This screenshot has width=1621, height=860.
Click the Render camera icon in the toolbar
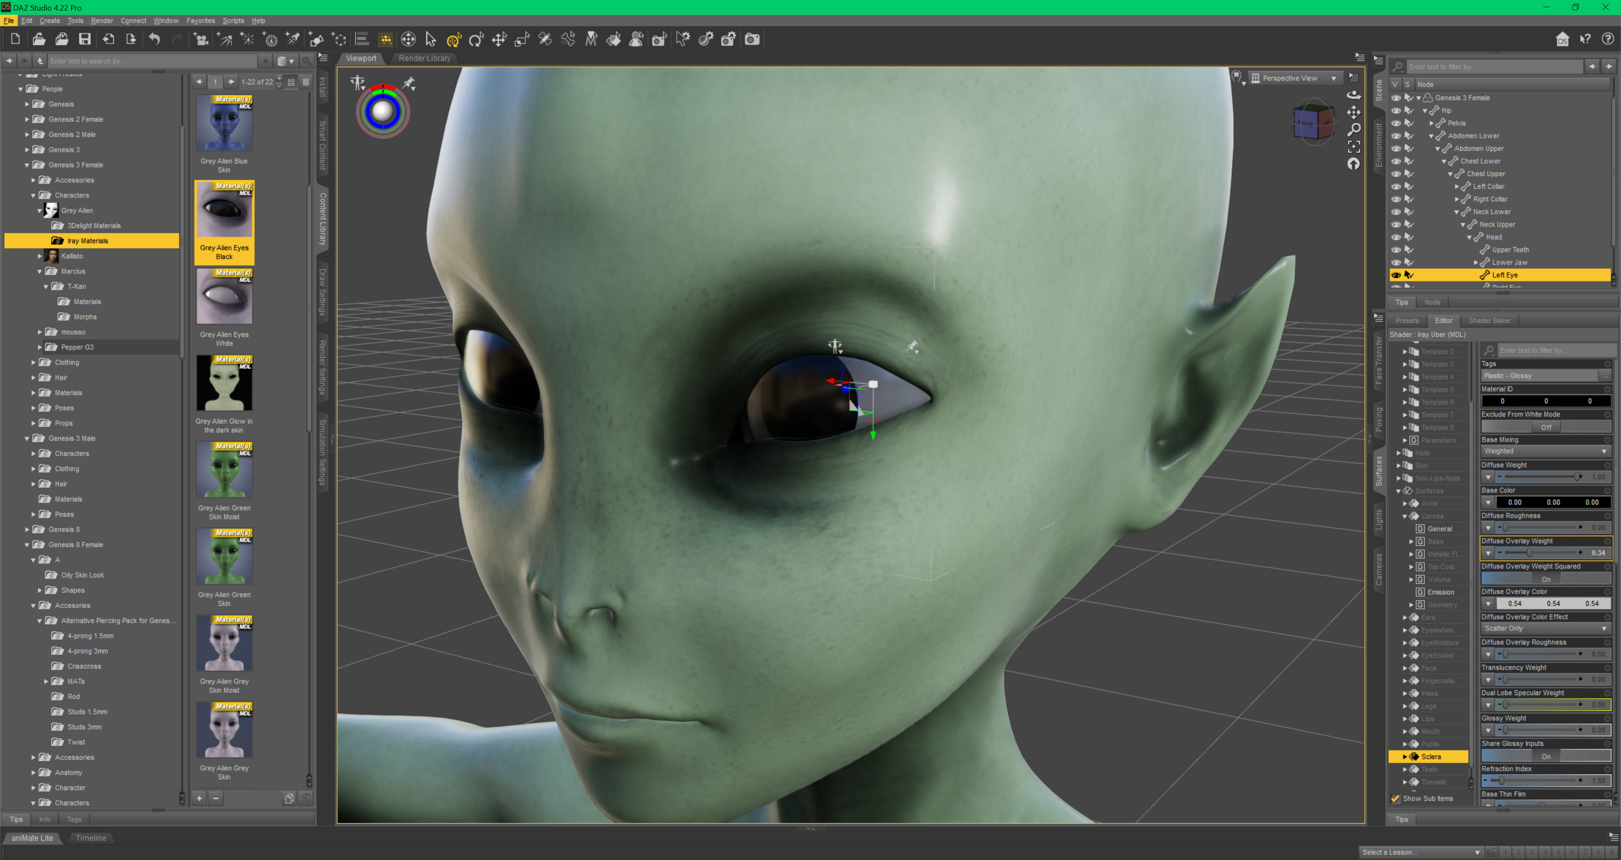pos(752,39)
